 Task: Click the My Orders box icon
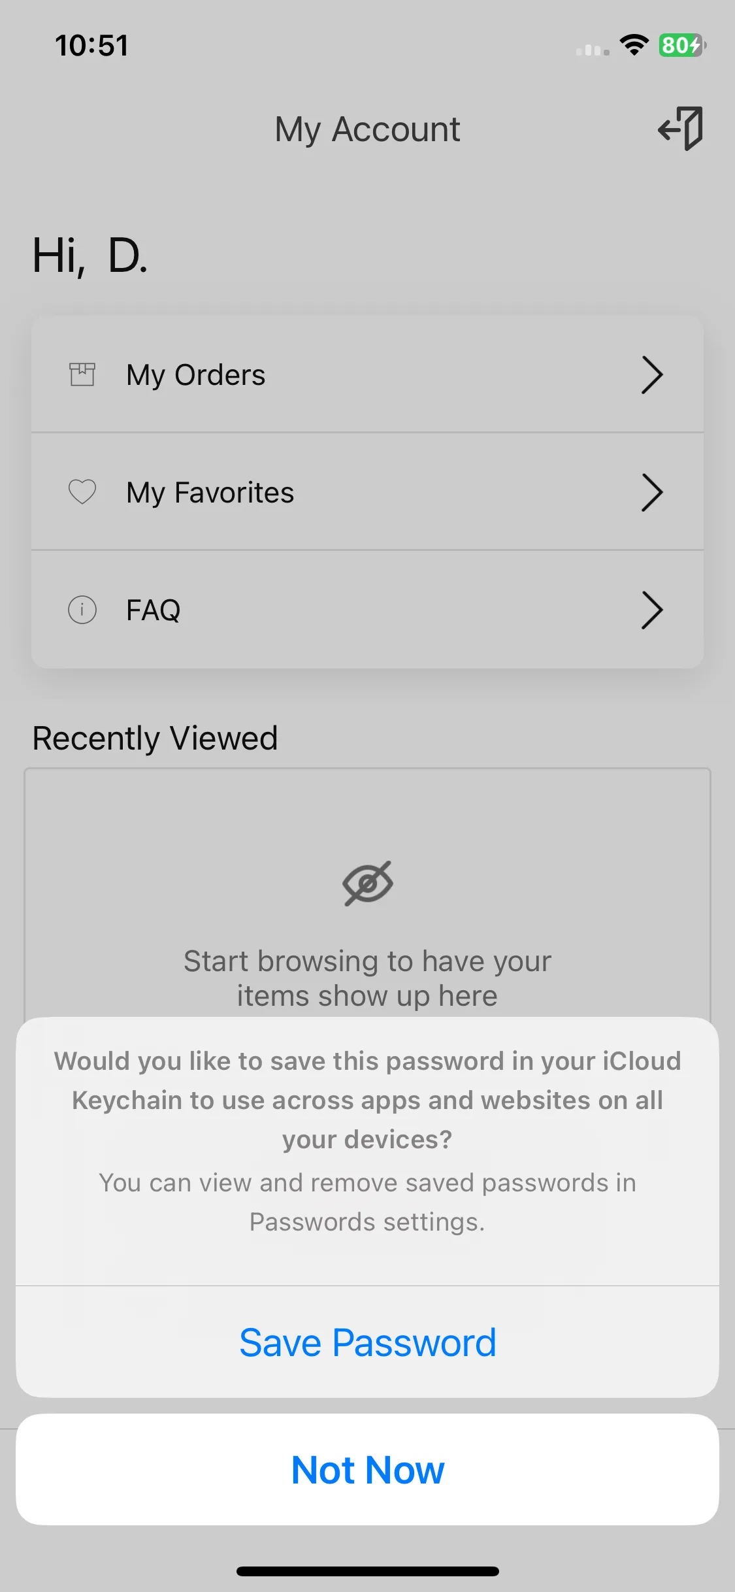82,374
